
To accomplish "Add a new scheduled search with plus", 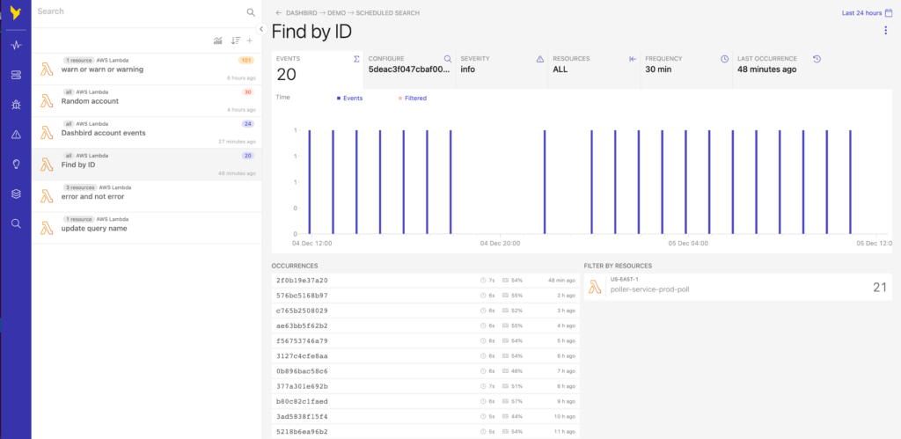I will point(249,40).
